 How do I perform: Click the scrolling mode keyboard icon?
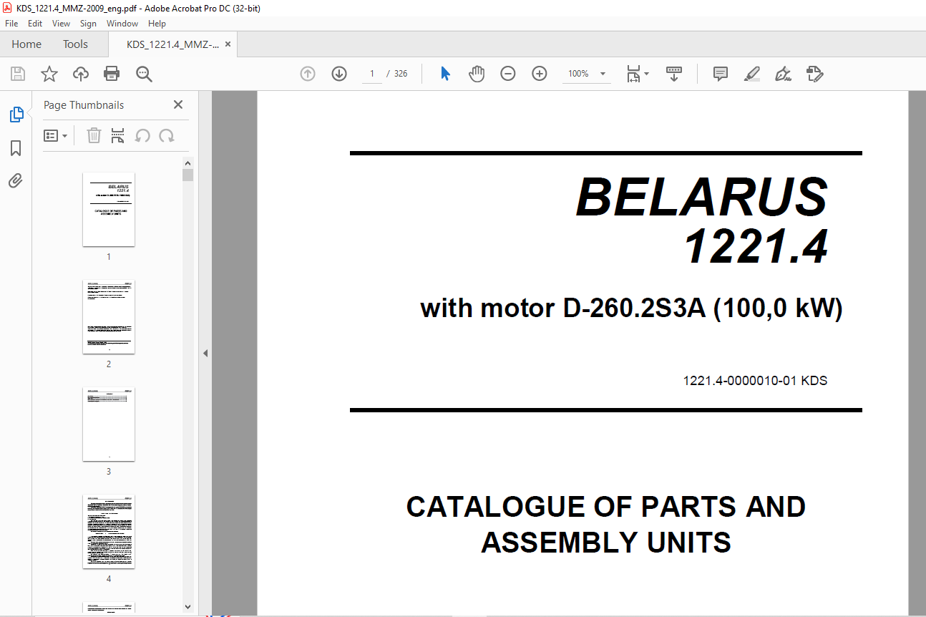tap(674, 74)
